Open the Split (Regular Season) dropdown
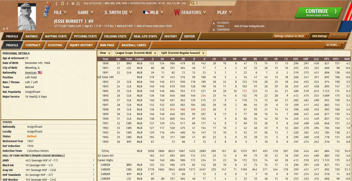Screen dimensions: 352x181 point(183,53)
